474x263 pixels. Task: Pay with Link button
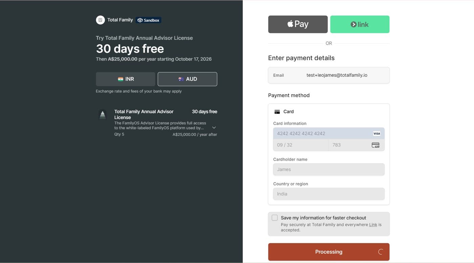pyautogui.click(x=360, y=24)
